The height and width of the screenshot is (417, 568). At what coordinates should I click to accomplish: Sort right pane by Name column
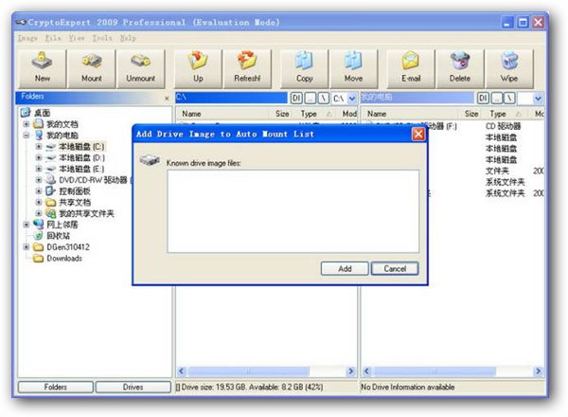tap(410, 114)
